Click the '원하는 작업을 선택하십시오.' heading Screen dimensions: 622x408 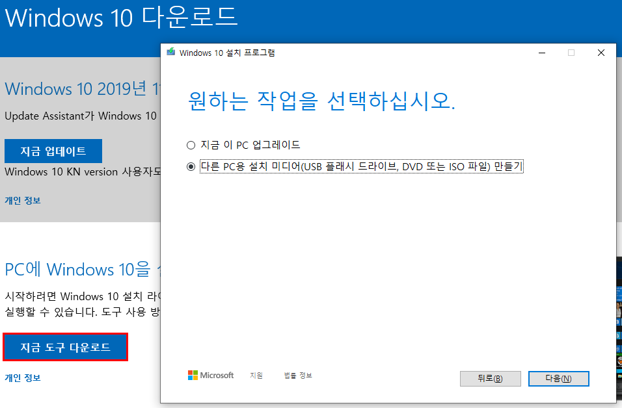(x=321, y=101)
